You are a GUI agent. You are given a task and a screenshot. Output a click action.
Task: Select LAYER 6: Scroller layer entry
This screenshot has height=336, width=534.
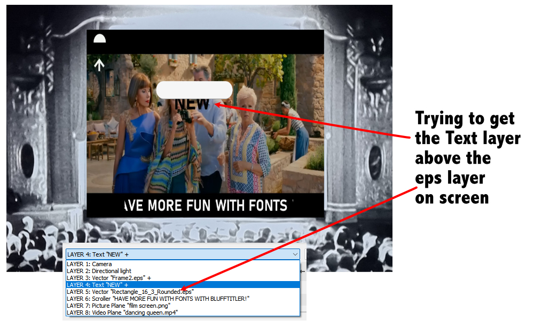pyautogui.click(x=183, y=299)
